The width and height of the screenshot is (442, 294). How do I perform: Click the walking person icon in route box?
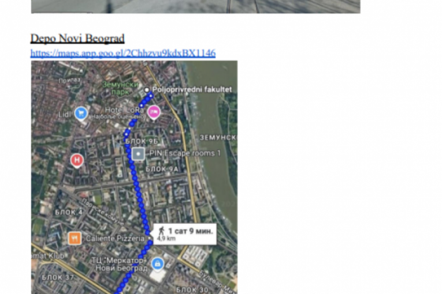(x=162, y=231)
